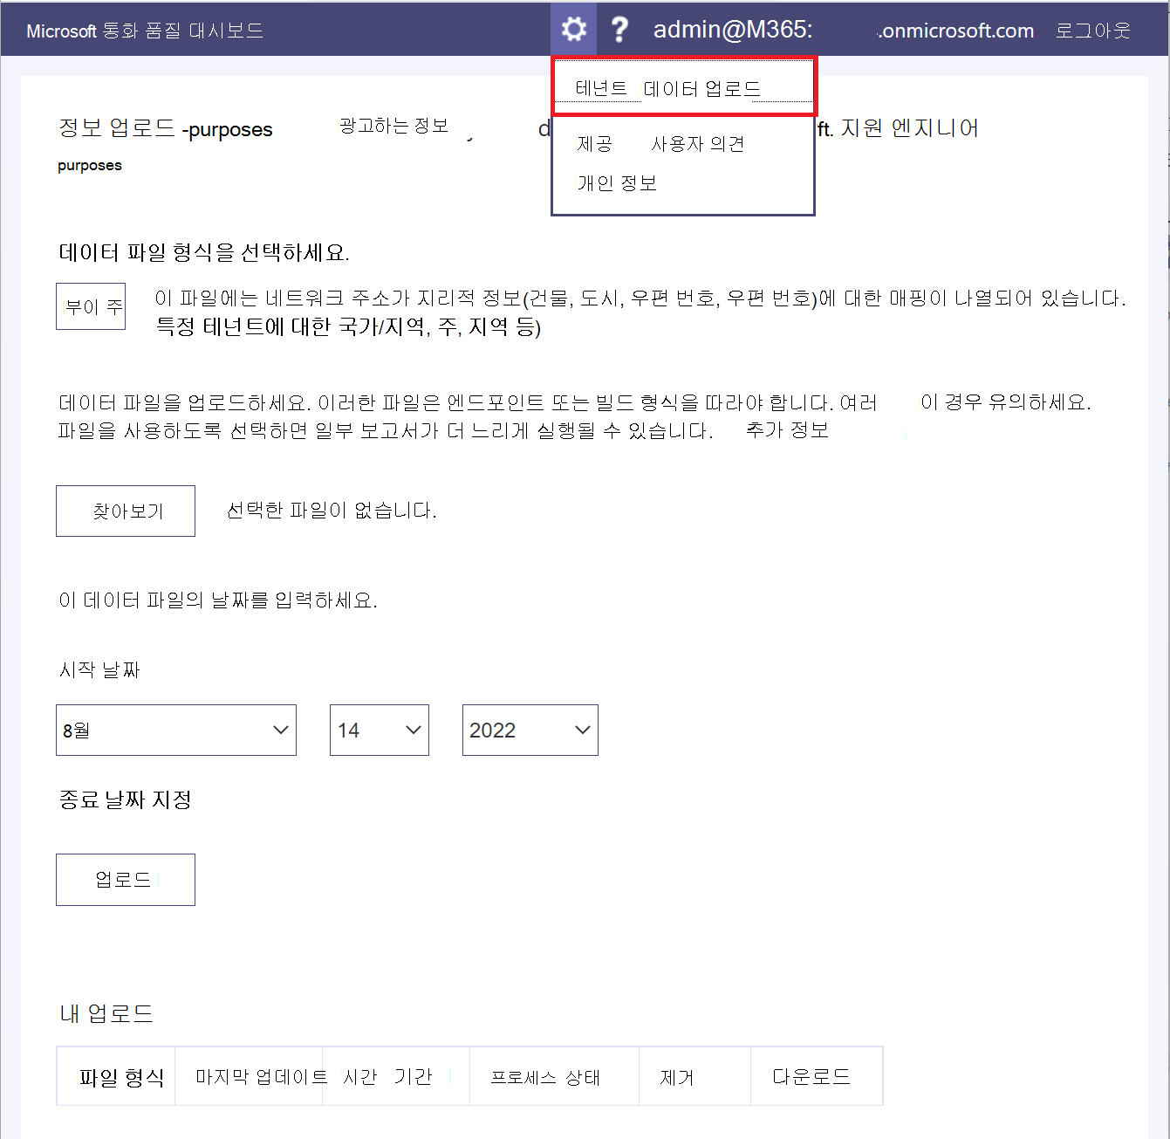The height and width of the screenshot is (1139, 1170).
Task: Click the help question mark icon
Action: tap(619, 30)
